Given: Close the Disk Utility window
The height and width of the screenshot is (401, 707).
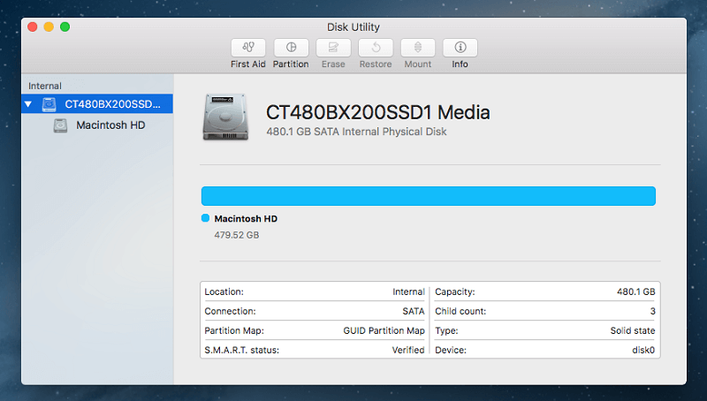Looking at the screenshot, I should tap(33, 27).
